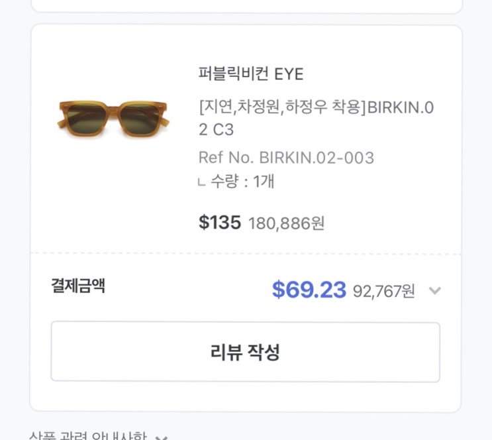Tap the 상품 관련 안내사항 heading text

coord(87,436)
